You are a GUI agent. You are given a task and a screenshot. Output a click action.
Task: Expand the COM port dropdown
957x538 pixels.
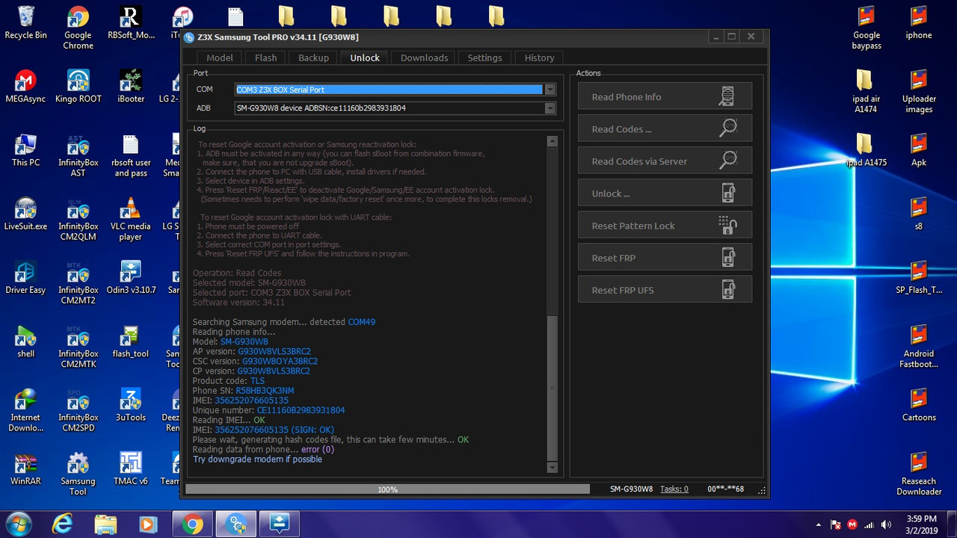pos(550,90)
